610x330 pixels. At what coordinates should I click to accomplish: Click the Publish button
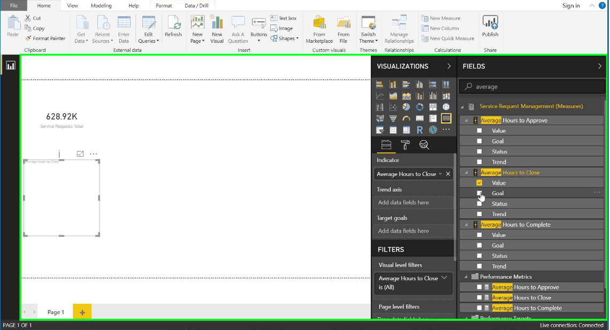[x=490, y=26]
